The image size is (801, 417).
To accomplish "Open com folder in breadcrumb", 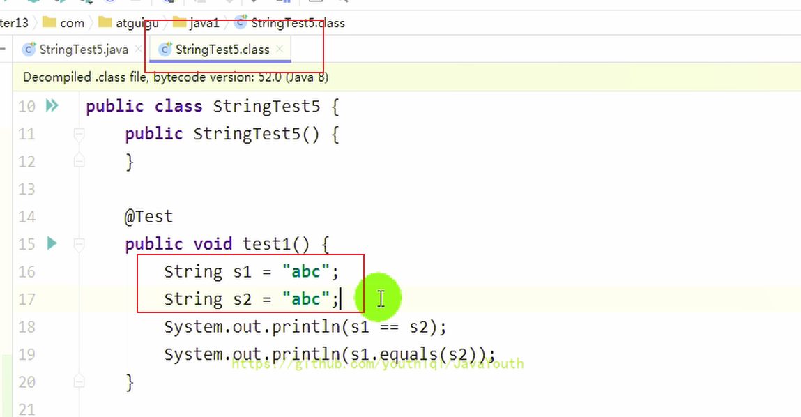I will tap(64, 23).
